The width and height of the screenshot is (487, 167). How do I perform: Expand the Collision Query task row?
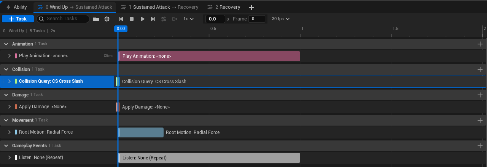(x=10, y=81)
